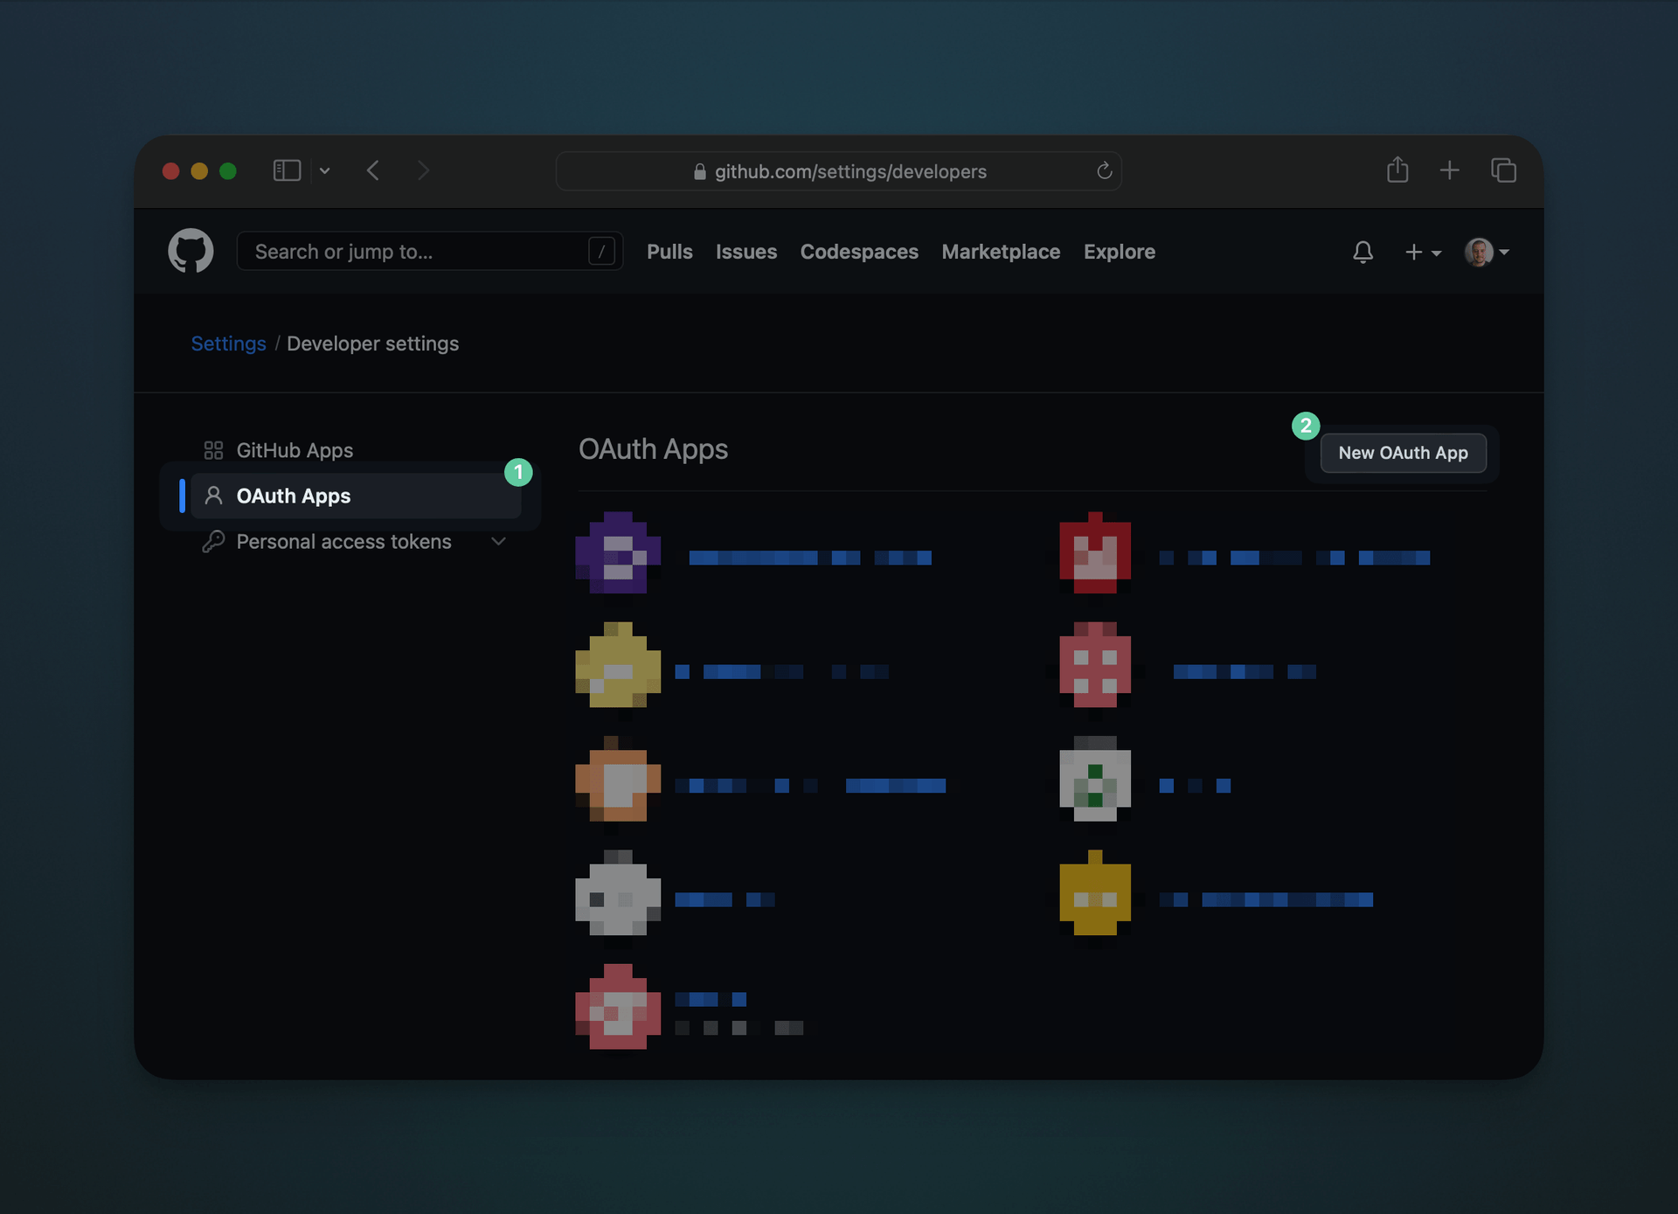Click the purple pixelated app avatar

[618, 553]
